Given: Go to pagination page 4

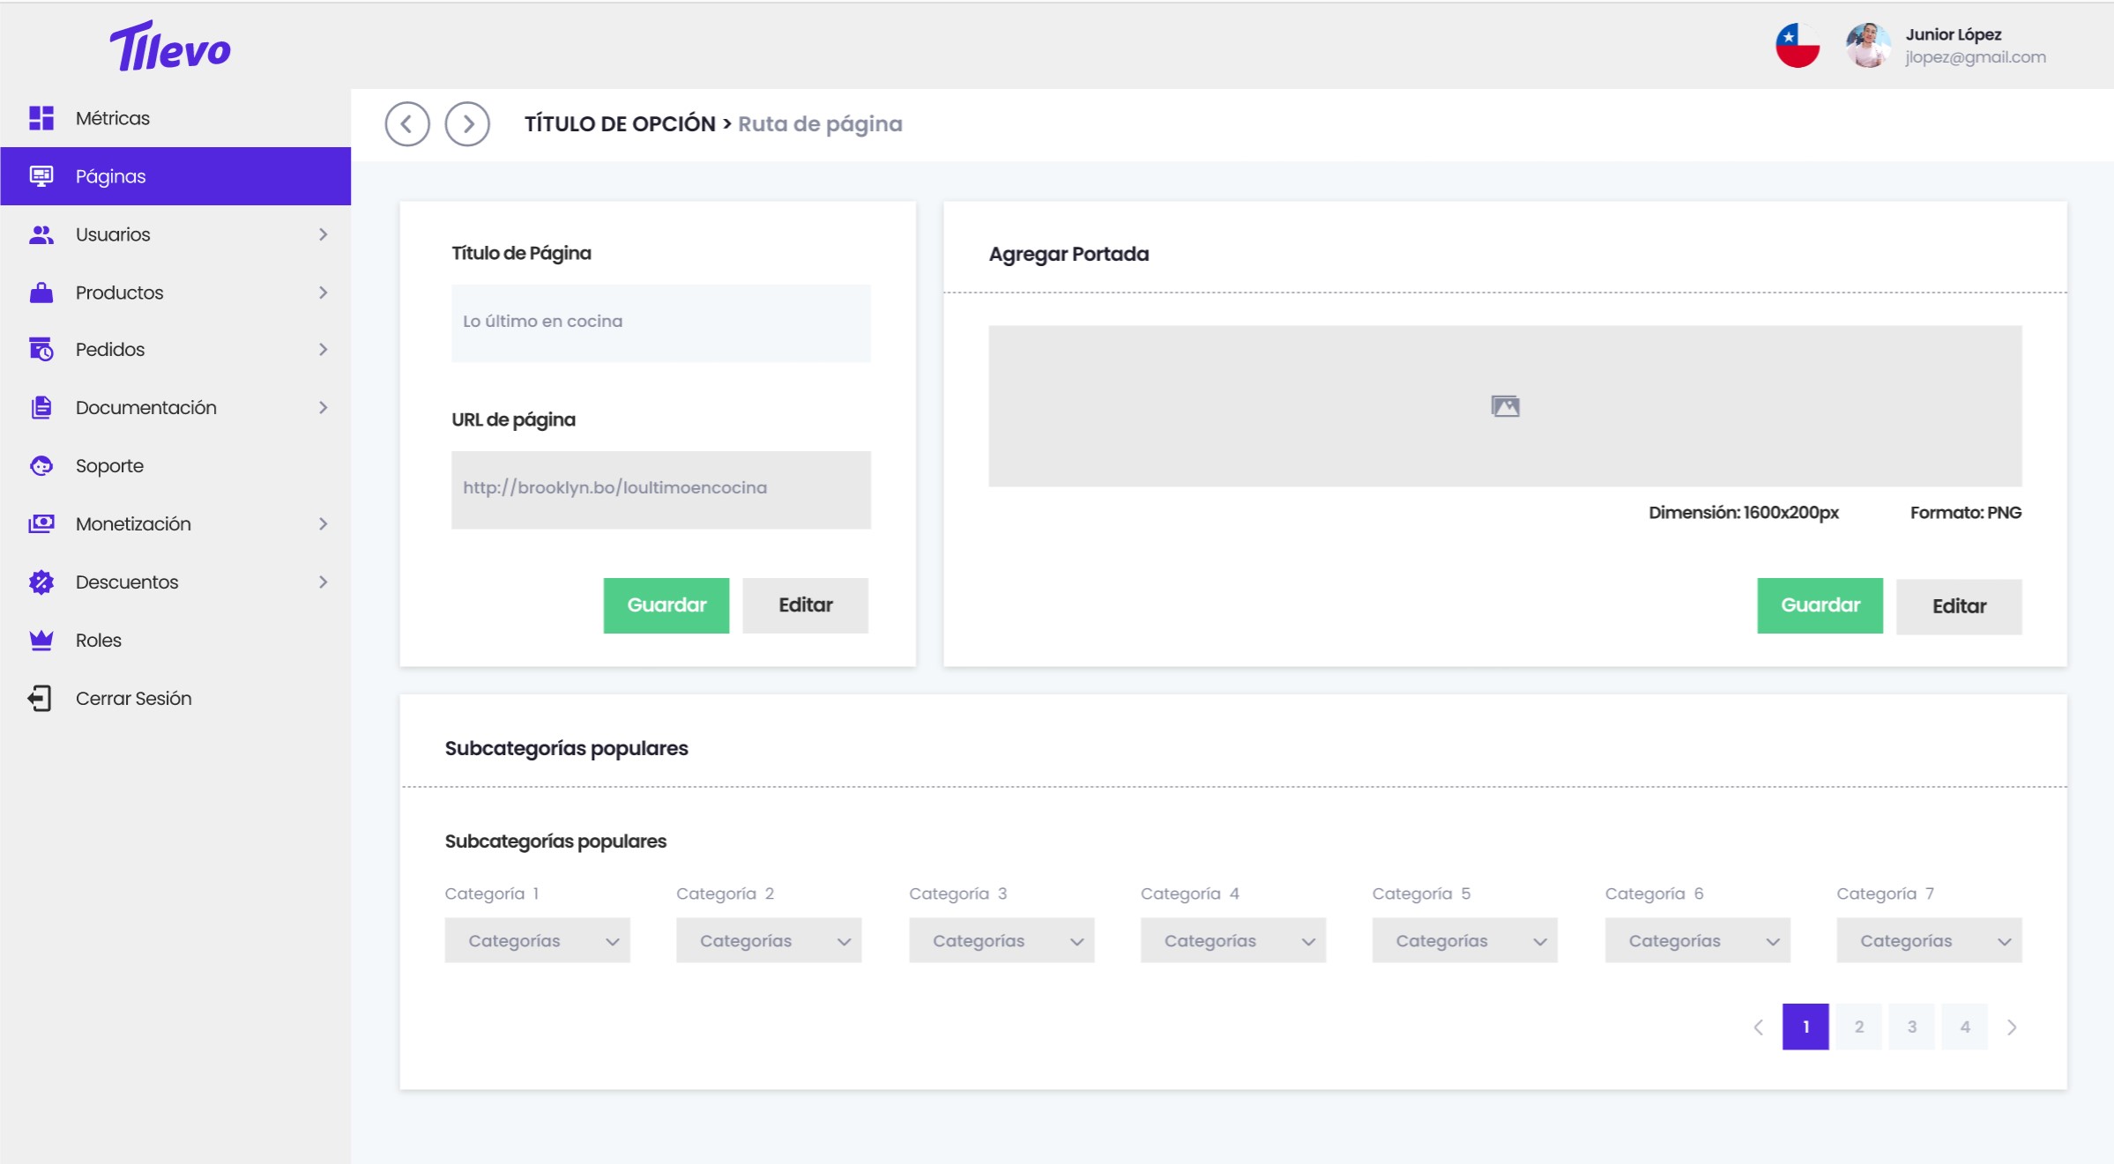Looking at the screenshot, I should 1964,1027.
